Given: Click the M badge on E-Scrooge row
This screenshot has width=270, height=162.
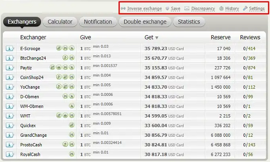Looking at the screenshot, I should coord(65,48).
